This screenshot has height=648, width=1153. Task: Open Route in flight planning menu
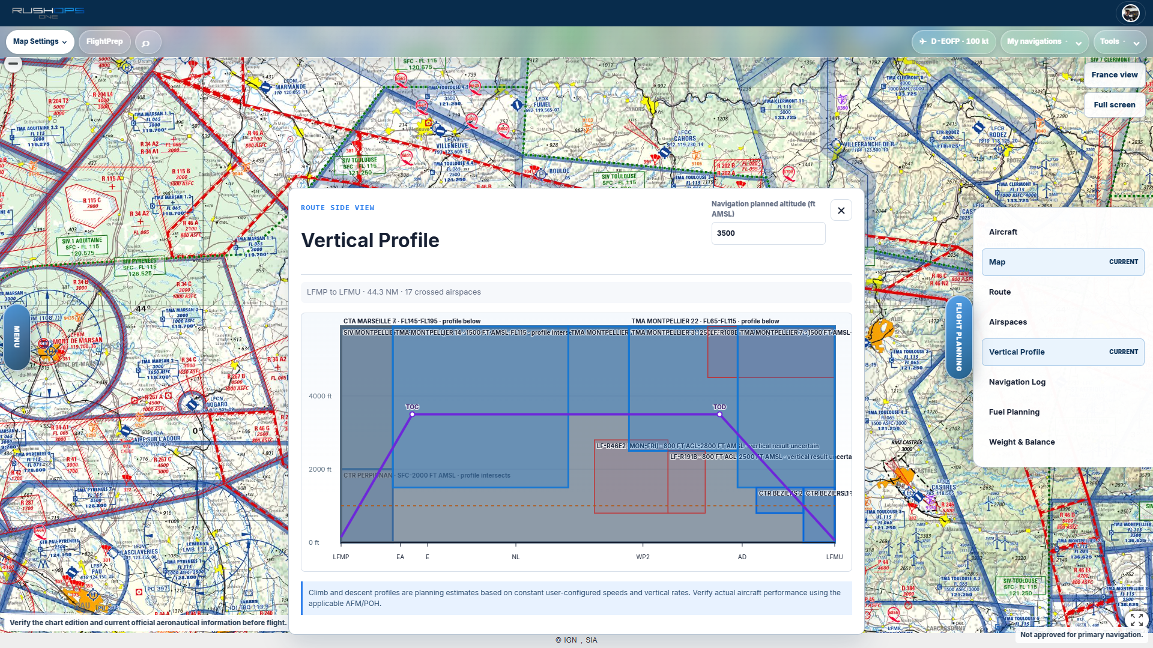(x=1063, y=292)
